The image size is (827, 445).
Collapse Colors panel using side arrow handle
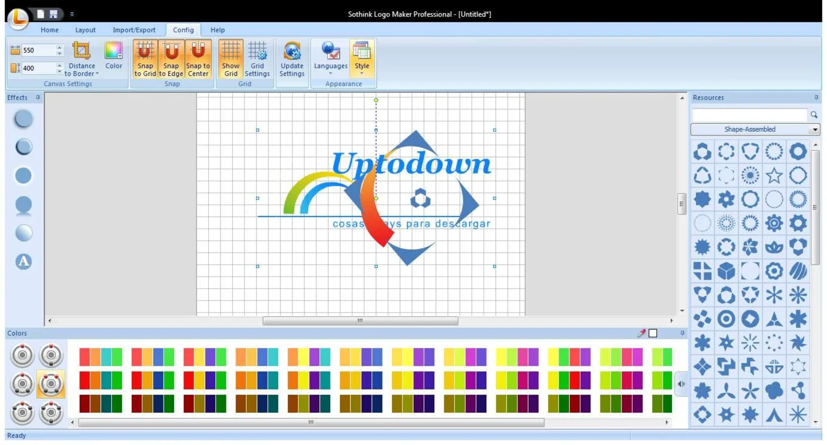[x=681, y=384]
